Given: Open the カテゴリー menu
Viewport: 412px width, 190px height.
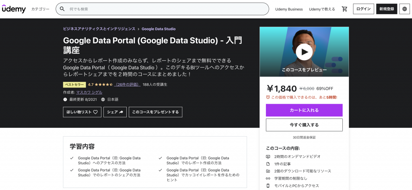Looking at the screenshot, I should [x=40, y=9].
